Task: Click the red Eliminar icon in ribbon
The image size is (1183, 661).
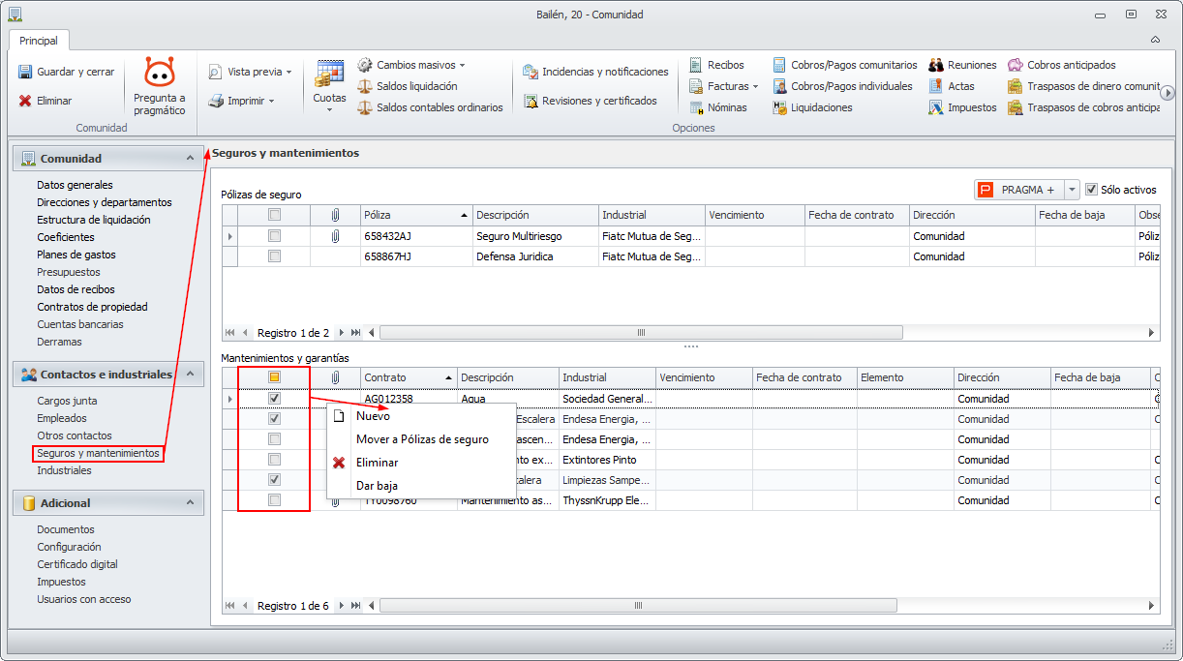Action: [25, 101]
